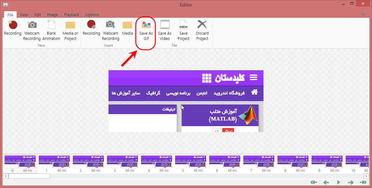372x188 pixels.
Task: Select frame 9 thumbnail
Action: coord(327,164)
